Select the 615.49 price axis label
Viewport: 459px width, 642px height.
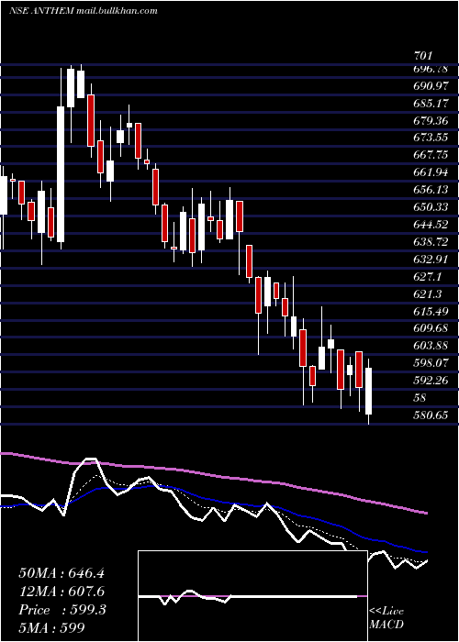pyautogui.click(x=431, y=312)
